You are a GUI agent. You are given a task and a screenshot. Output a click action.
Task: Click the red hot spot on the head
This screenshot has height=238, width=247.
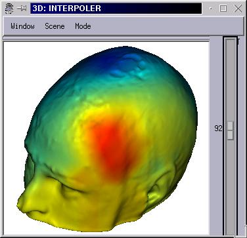(x=110, y=144)
